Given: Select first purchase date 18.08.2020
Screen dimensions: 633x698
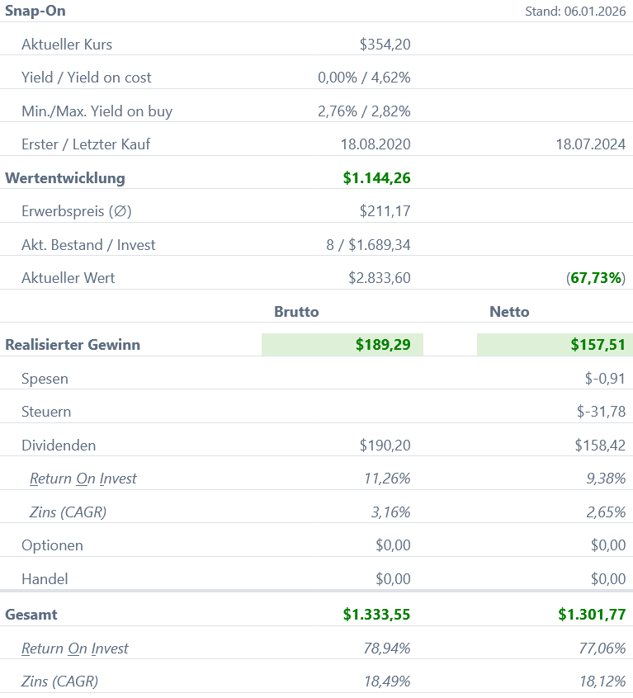Looking at the screenshot, I should pyautogui.click(x=375, y=144).
